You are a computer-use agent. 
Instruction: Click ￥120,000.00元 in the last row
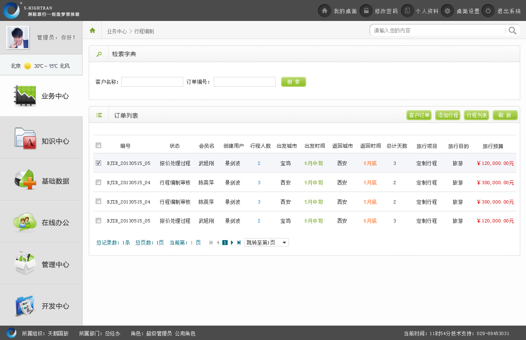(x=495, y=221)
